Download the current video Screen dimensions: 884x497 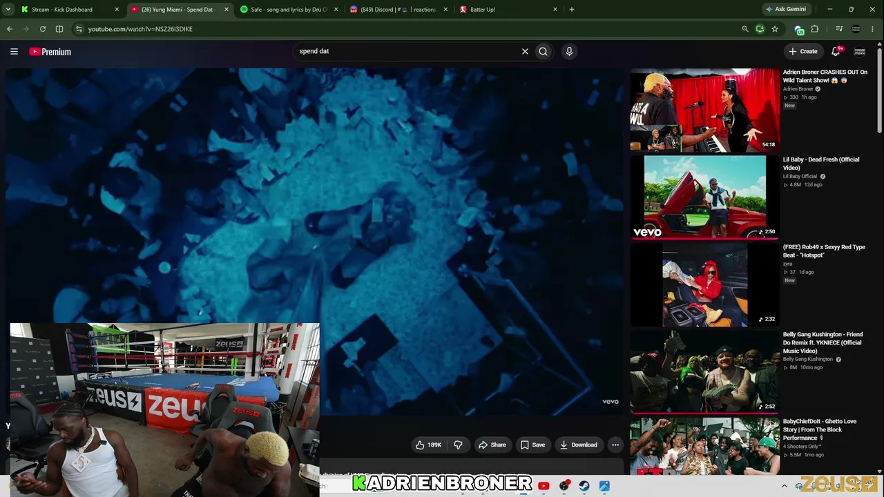(x=579, y=445)
